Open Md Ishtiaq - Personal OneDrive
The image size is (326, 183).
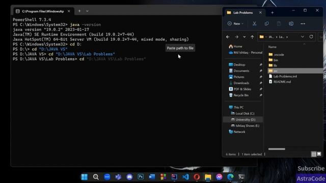[246, 52]
